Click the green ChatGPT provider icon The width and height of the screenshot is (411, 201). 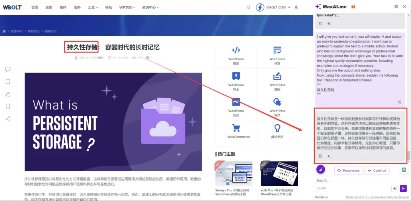(404, 170)
